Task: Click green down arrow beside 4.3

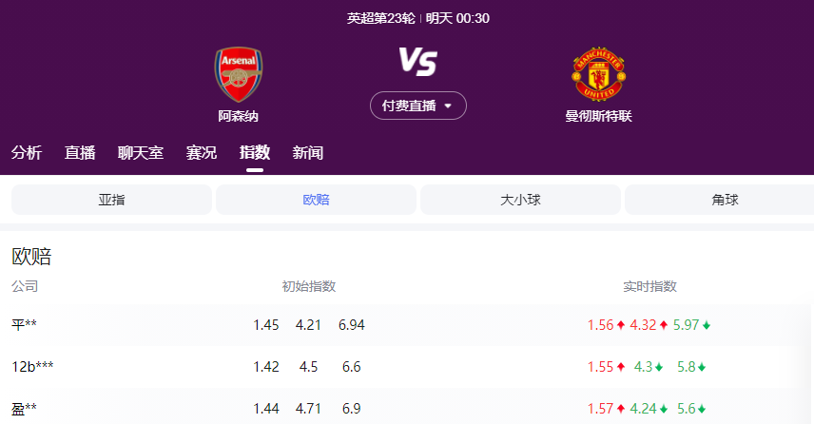Action: point(658,367)
